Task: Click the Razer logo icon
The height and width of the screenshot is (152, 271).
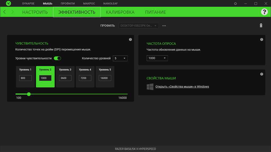Action: click(8, 3)
